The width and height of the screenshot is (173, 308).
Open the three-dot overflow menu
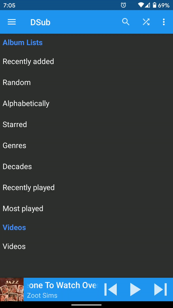point(164,22)
